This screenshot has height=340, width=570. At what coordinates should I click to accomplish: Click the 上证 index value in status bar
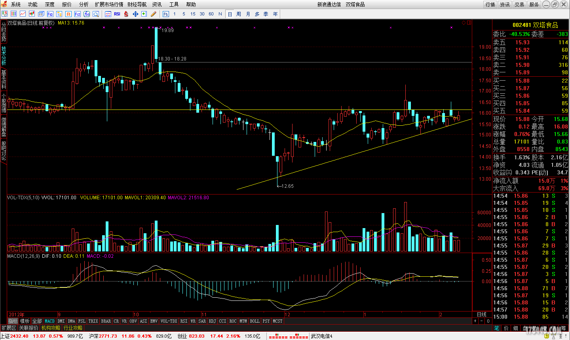click(19, 336)
